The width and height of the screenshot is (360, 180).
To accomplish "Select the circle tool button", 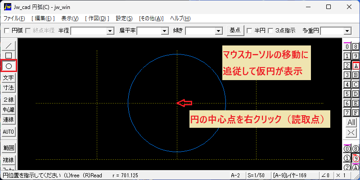I will pyautogui.click(x=9, y=66).
